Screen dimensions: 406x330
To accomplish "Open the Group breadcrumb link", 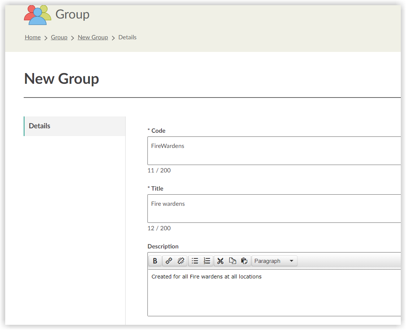I will click(59, 37).
